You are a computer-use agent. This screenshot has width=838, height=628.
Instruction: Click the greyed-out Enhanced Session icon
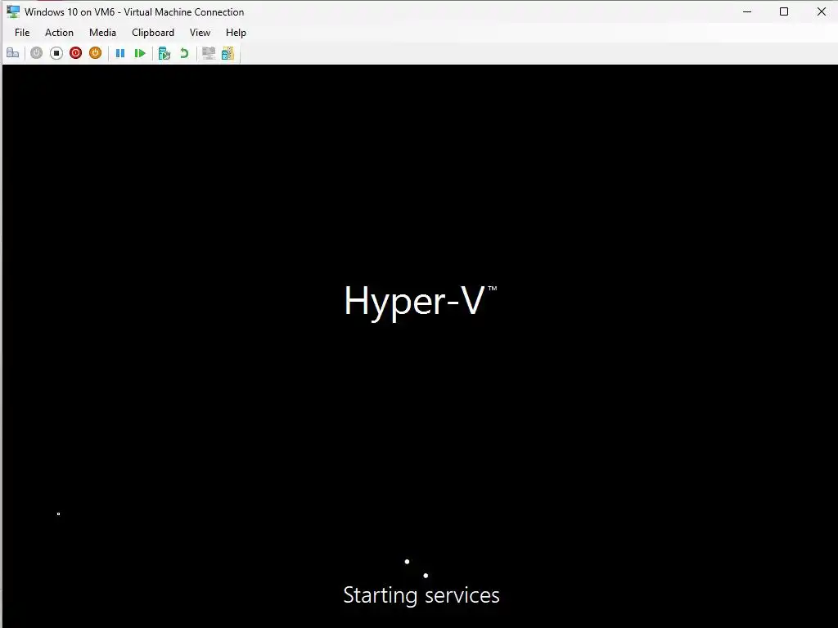(x=209, y=53)
